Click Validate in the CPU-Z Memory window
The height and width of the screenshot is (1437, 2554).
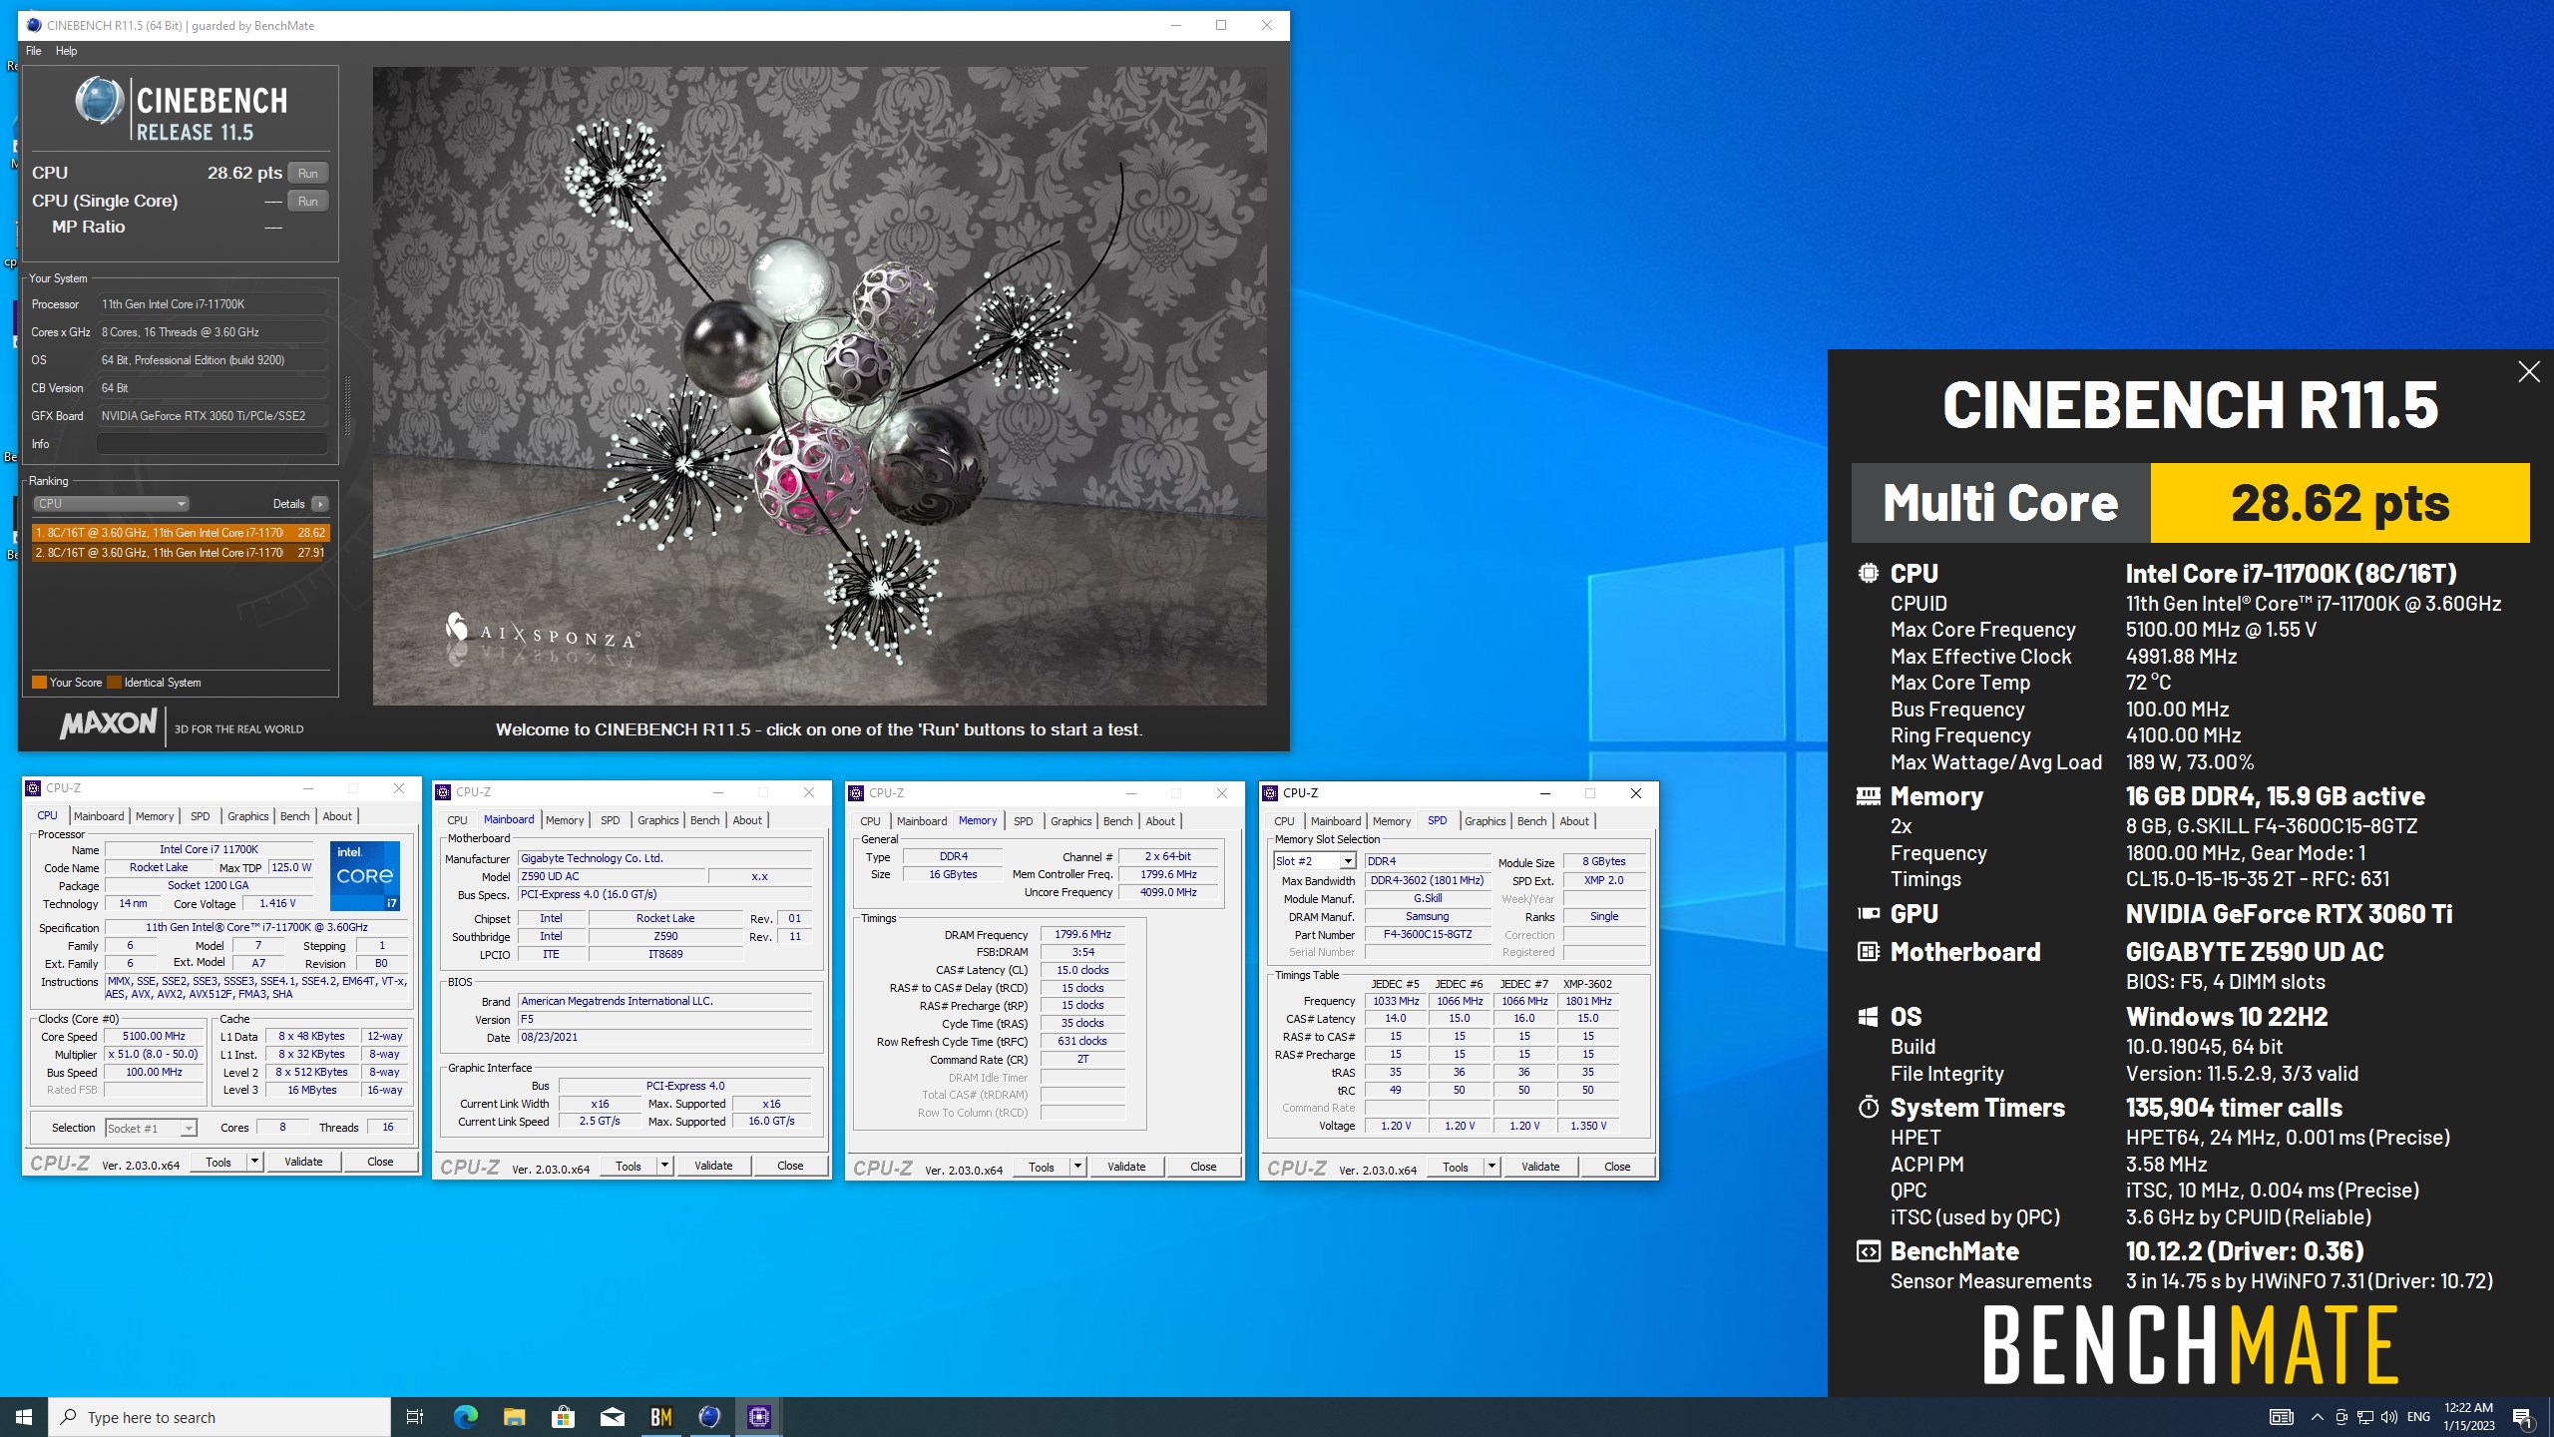tap(1126, 1167)
